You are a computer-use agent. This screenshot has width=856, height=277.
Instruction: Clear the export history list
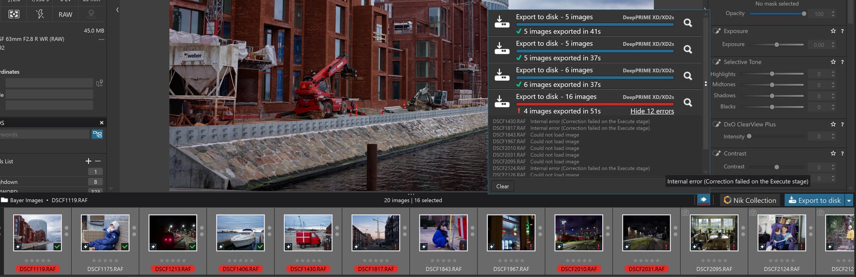coord(502,186)
